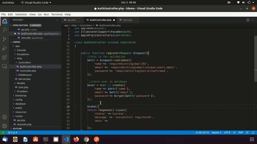
Task: Show Applications grid icon
Action: click(x=252, y=139)
